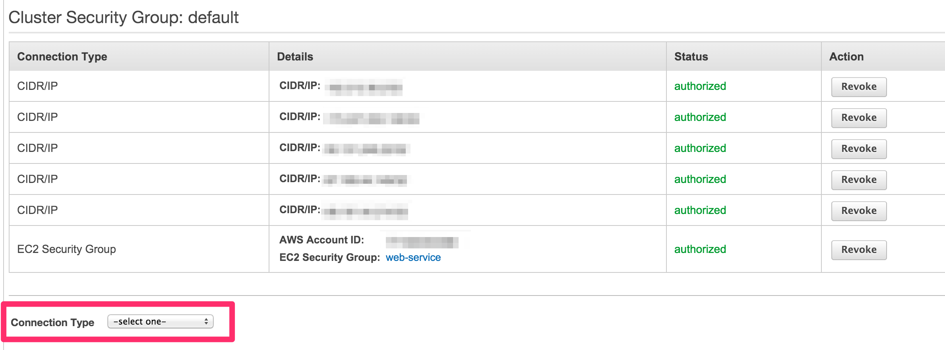Open the Connection Type selection dropdown

point(161,321)
